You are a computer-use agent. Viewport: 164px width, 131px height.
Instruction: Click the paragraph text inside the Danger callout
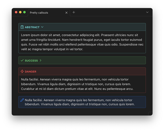(x=77, y=84)
